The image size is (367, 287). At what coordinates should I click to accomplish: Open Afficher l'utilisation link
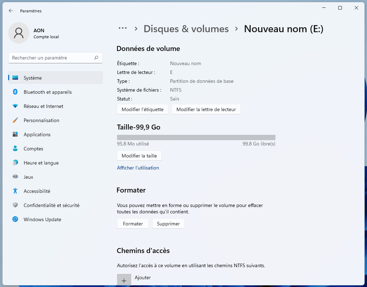click(138, 168)
